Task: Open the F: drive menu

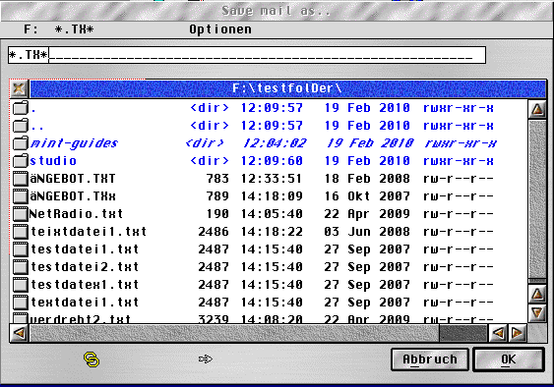Action: click(31, 28)
